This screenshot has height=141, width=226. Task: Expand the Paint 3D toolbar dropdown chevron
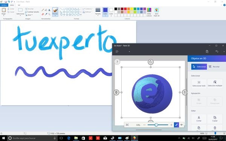click(x=129, y=52)
